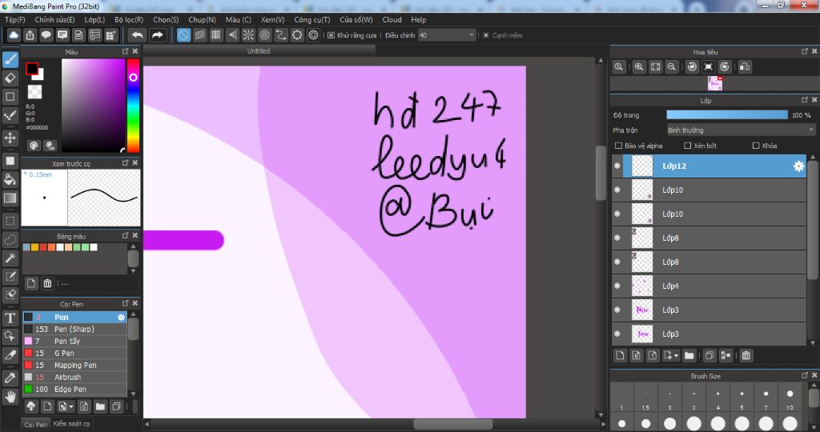Open the Cửa sổ(W) menu
The height and width of the screenshot is (432, 820).
[x=356, y=19]
